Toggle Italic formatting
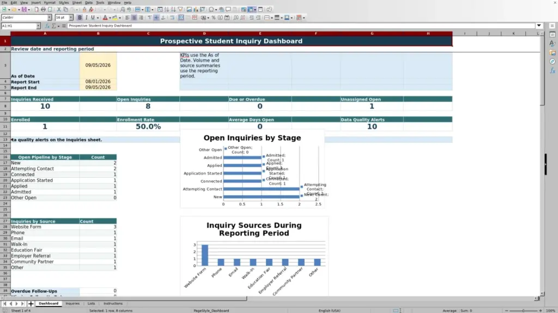 (x=86, y=17)
